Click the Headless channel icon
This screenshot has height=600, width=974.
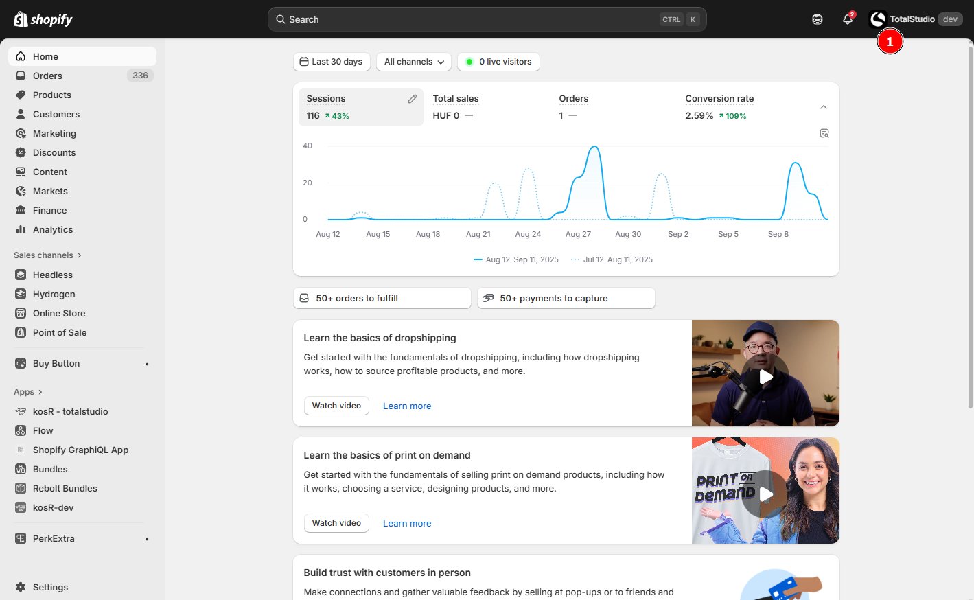click(21, 275)
